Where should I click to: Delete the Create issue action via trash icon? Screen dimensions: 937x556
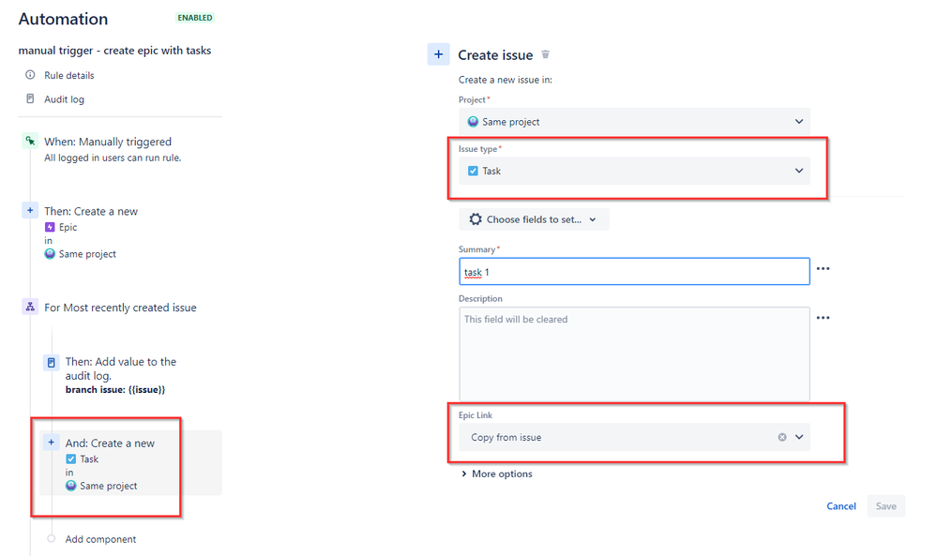(x=545, y=54)
